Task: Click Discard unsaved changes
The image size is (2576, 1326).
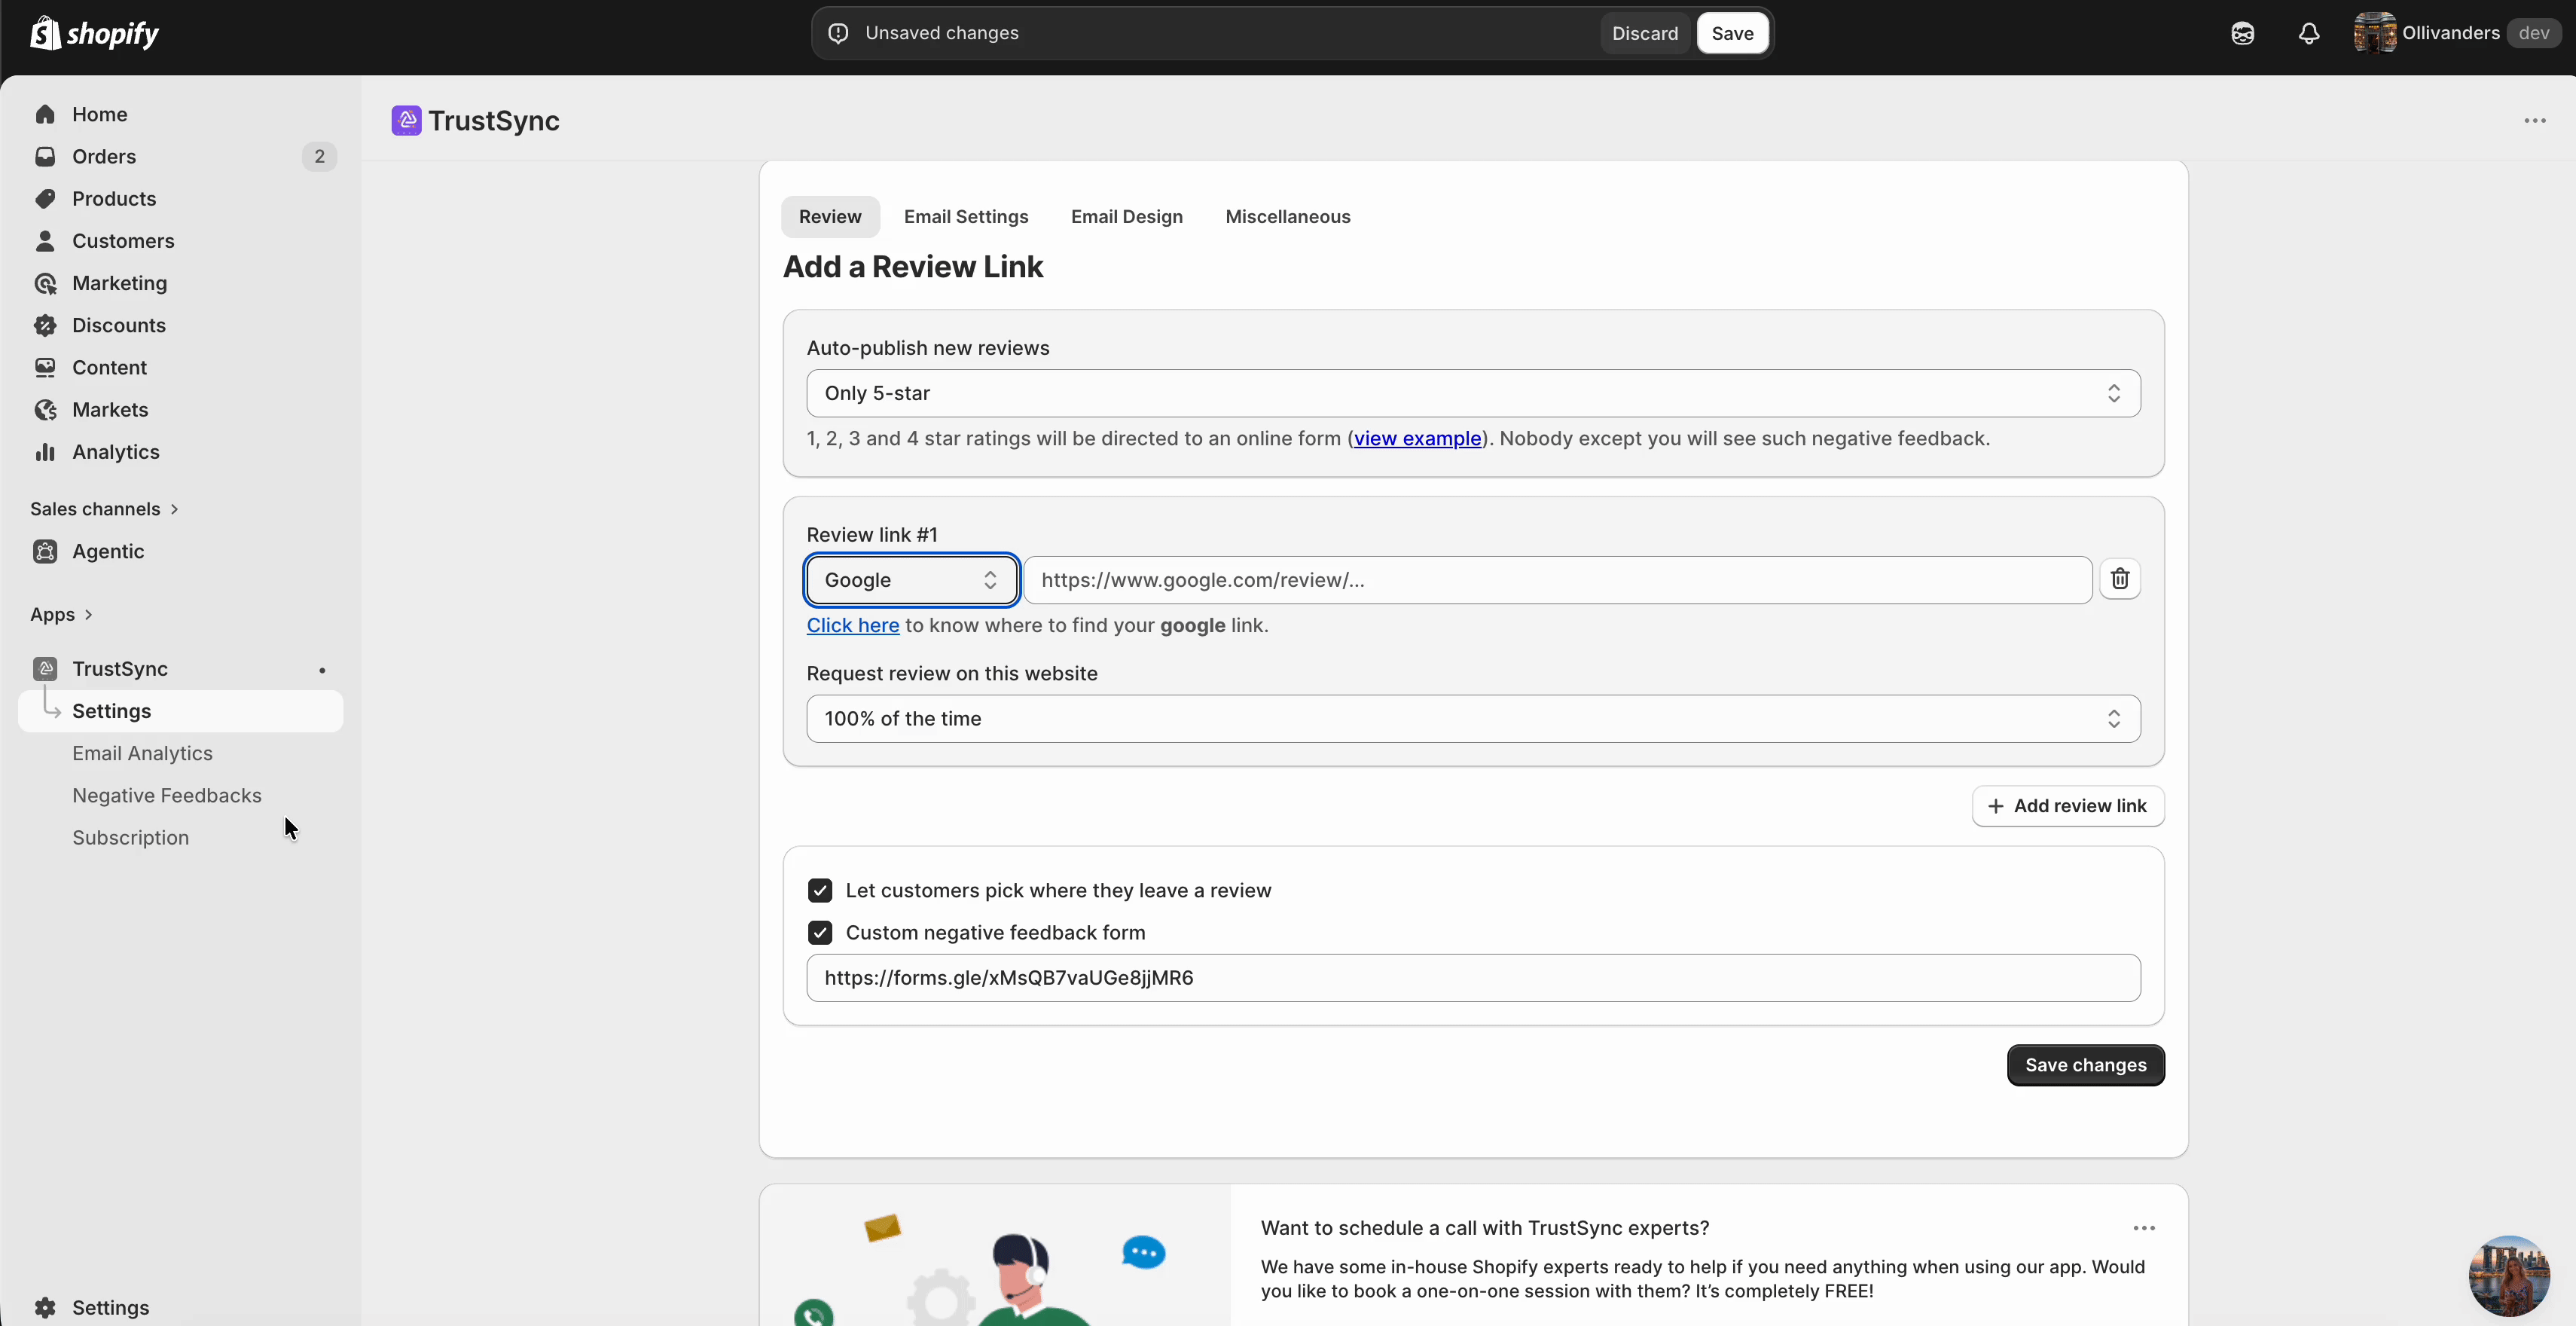Action: [x=1644, y=33]
